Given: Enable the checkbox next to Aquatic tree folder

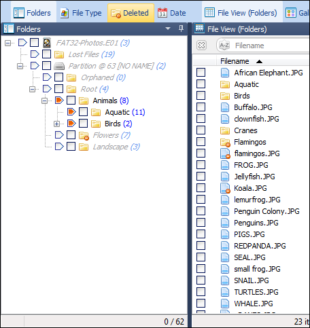Looking at the screenshot, I should [x=83, y=112].
